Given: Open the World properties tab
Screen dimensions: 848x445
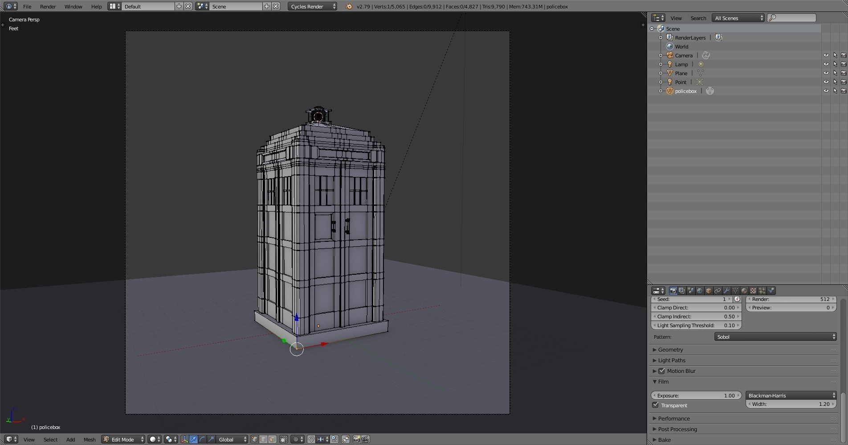Looking at the screenshot, I should click(x=700, y=291).
